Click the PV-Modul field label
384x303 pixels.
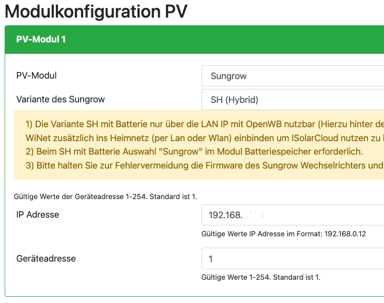tap(37, 75)
